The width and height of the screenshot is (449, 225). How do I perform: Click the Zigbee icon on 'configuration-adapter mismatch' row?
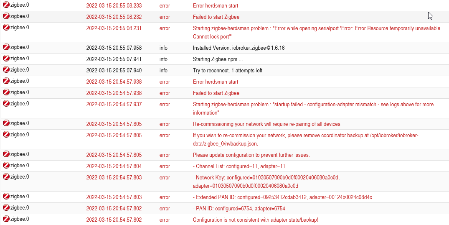pyautogui.click(x=6, y=104)
